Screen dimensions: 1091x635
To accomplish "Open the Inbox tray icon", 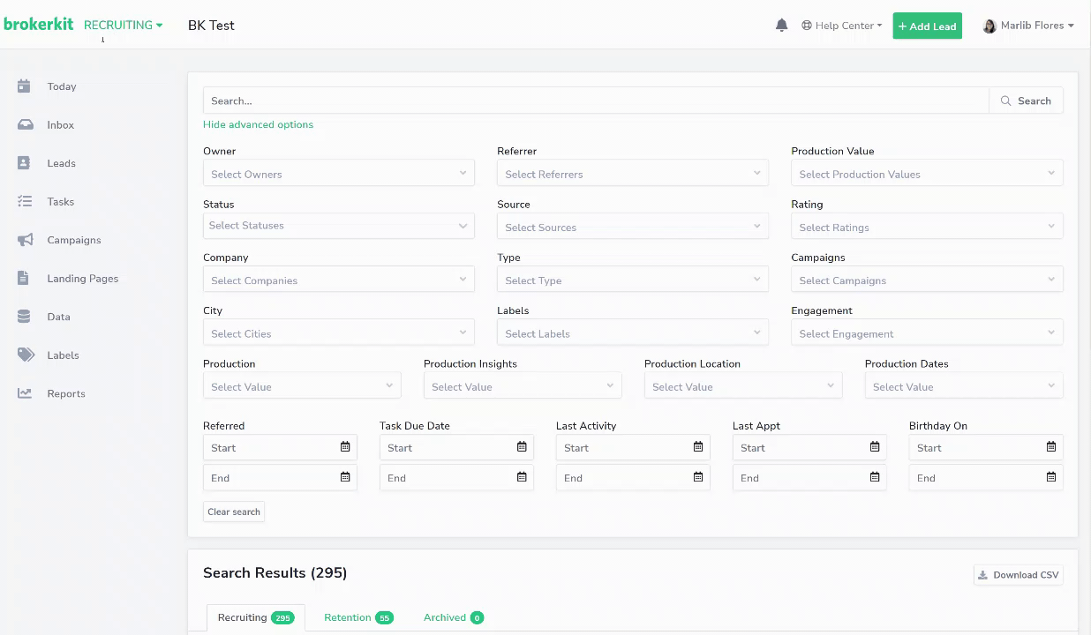I will [x=25, y=125].
